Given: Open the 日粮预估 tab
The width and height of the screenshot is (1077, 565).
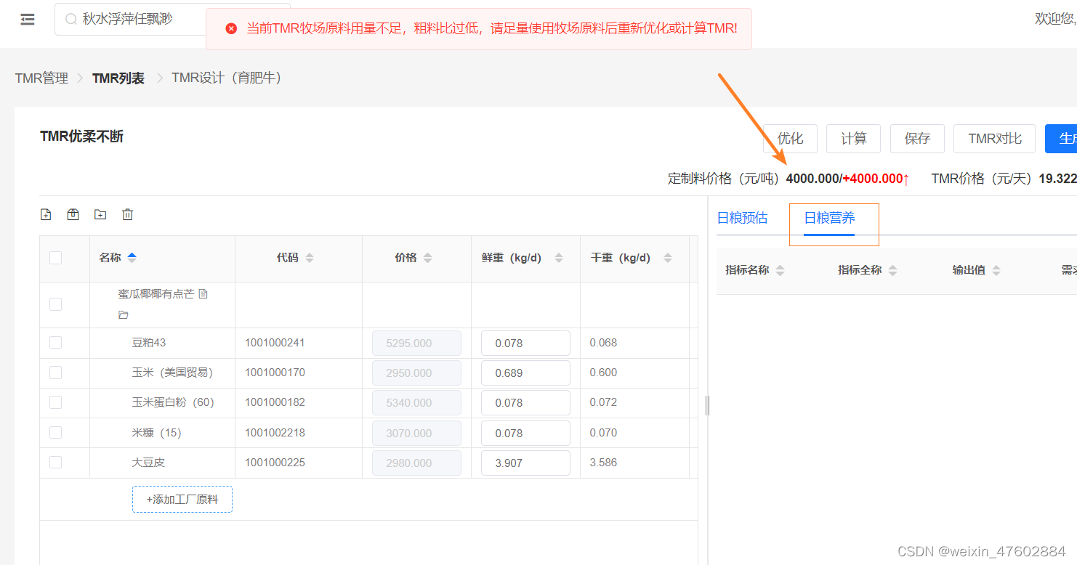Looking at the screenshot, I should coord(742,218).
